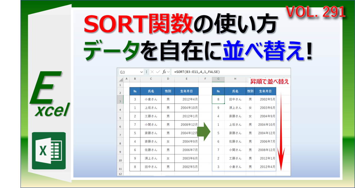Click 工藤さん in column H
The width and height of the screenshot is (355, 188).
pos(235,158)
